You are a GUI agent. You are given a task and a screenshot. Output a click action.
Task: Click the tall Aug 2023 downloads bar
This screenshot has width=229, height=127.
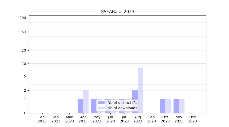point(140,90)
